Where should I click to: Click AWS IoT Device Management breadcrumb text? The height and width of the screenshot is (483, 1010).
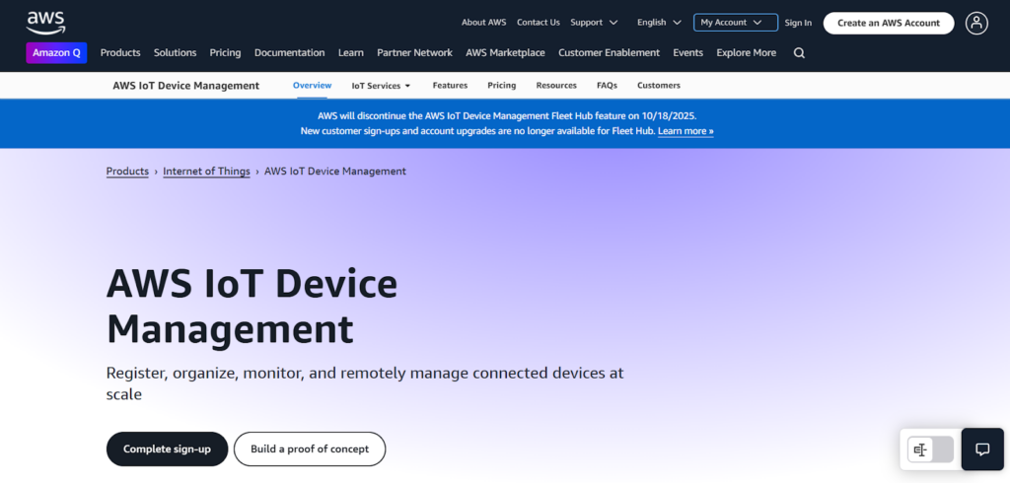coord(335,172)
